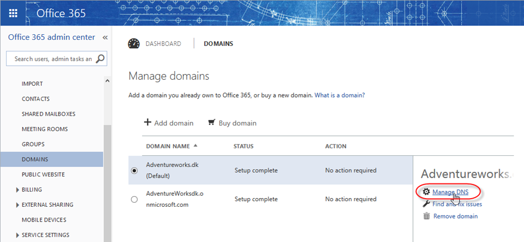The width and height of the screenshot is (524, 242).
Task: Click the Remove domain link
Action: (x=455, y=216)
